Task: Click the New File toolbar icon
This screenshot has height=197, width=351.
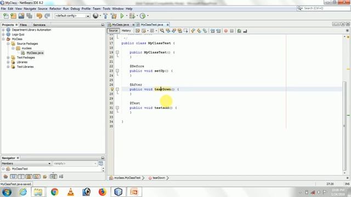Action: click(6, 16)
